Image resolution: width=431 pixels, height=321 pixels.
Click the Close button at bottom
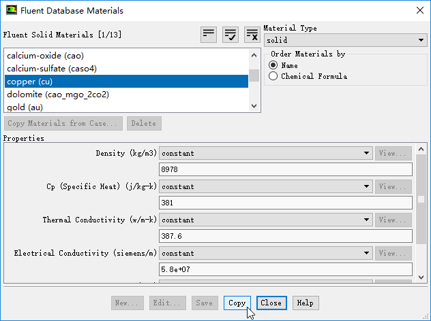(271, 303)
